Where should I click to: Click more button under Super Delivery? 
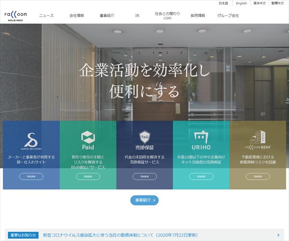(x=31, y=176)
